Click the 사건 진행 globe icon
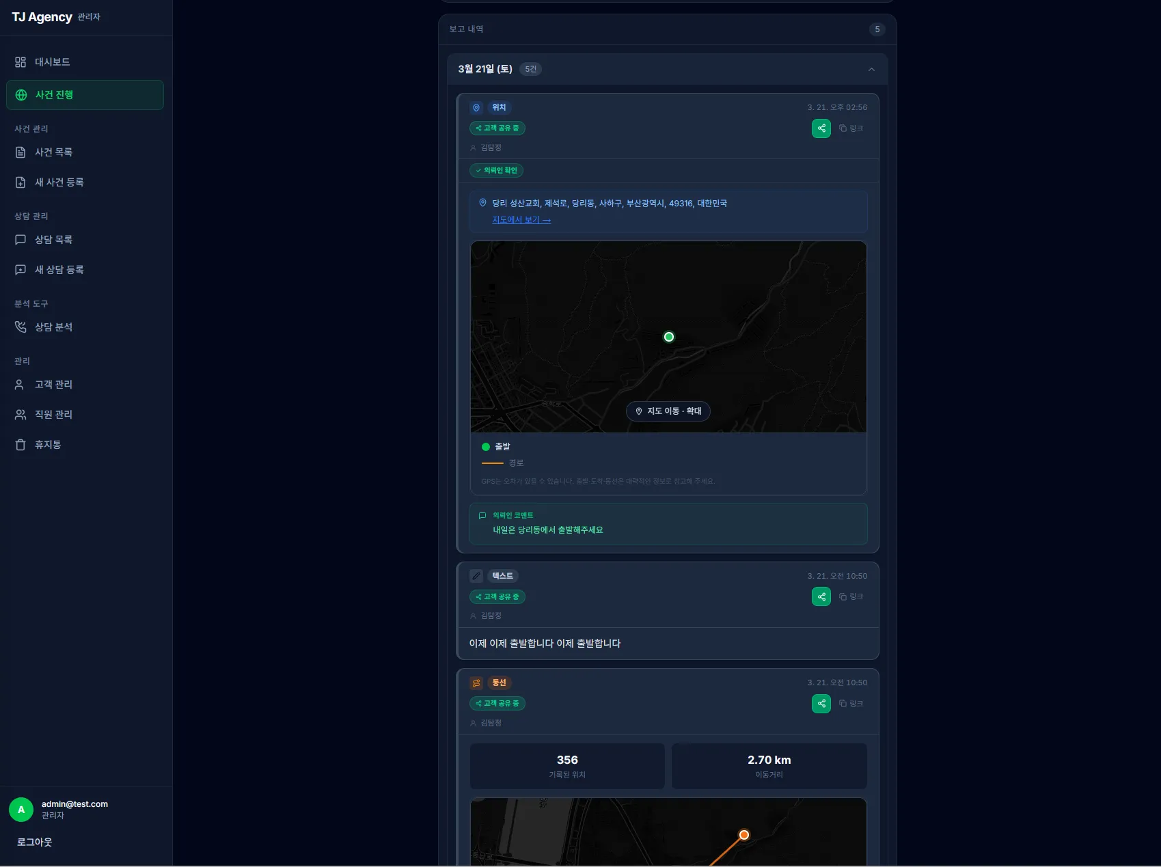 click(21, 95)
